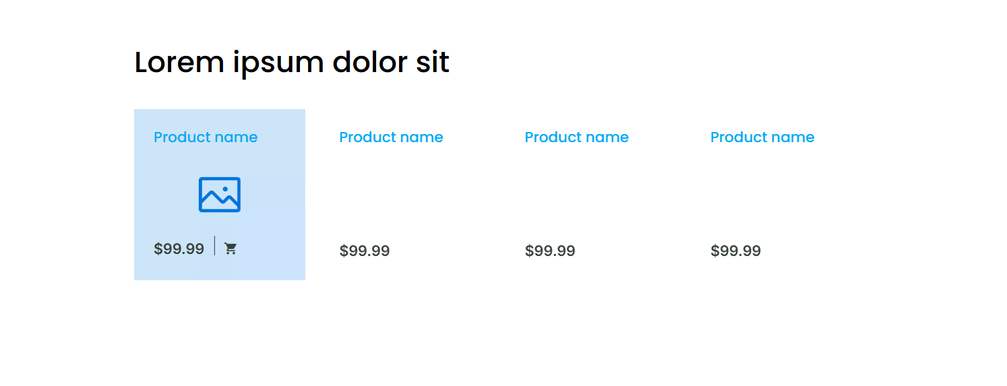
Task: Click the $99.99 price in the highlighted card
Action: pos(179,249)
